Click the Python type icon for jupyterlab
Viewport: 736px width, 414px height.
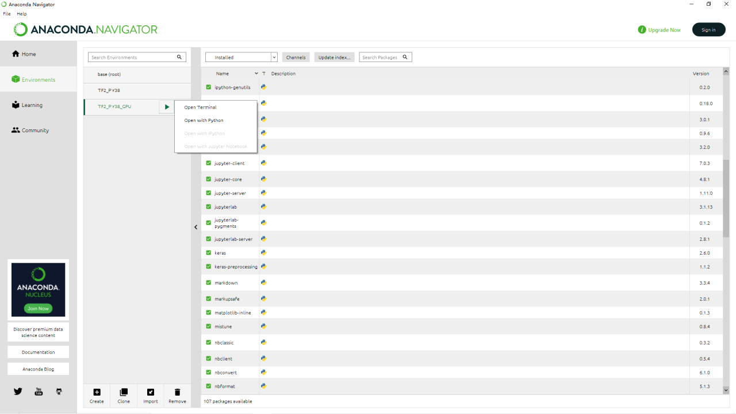263,206
